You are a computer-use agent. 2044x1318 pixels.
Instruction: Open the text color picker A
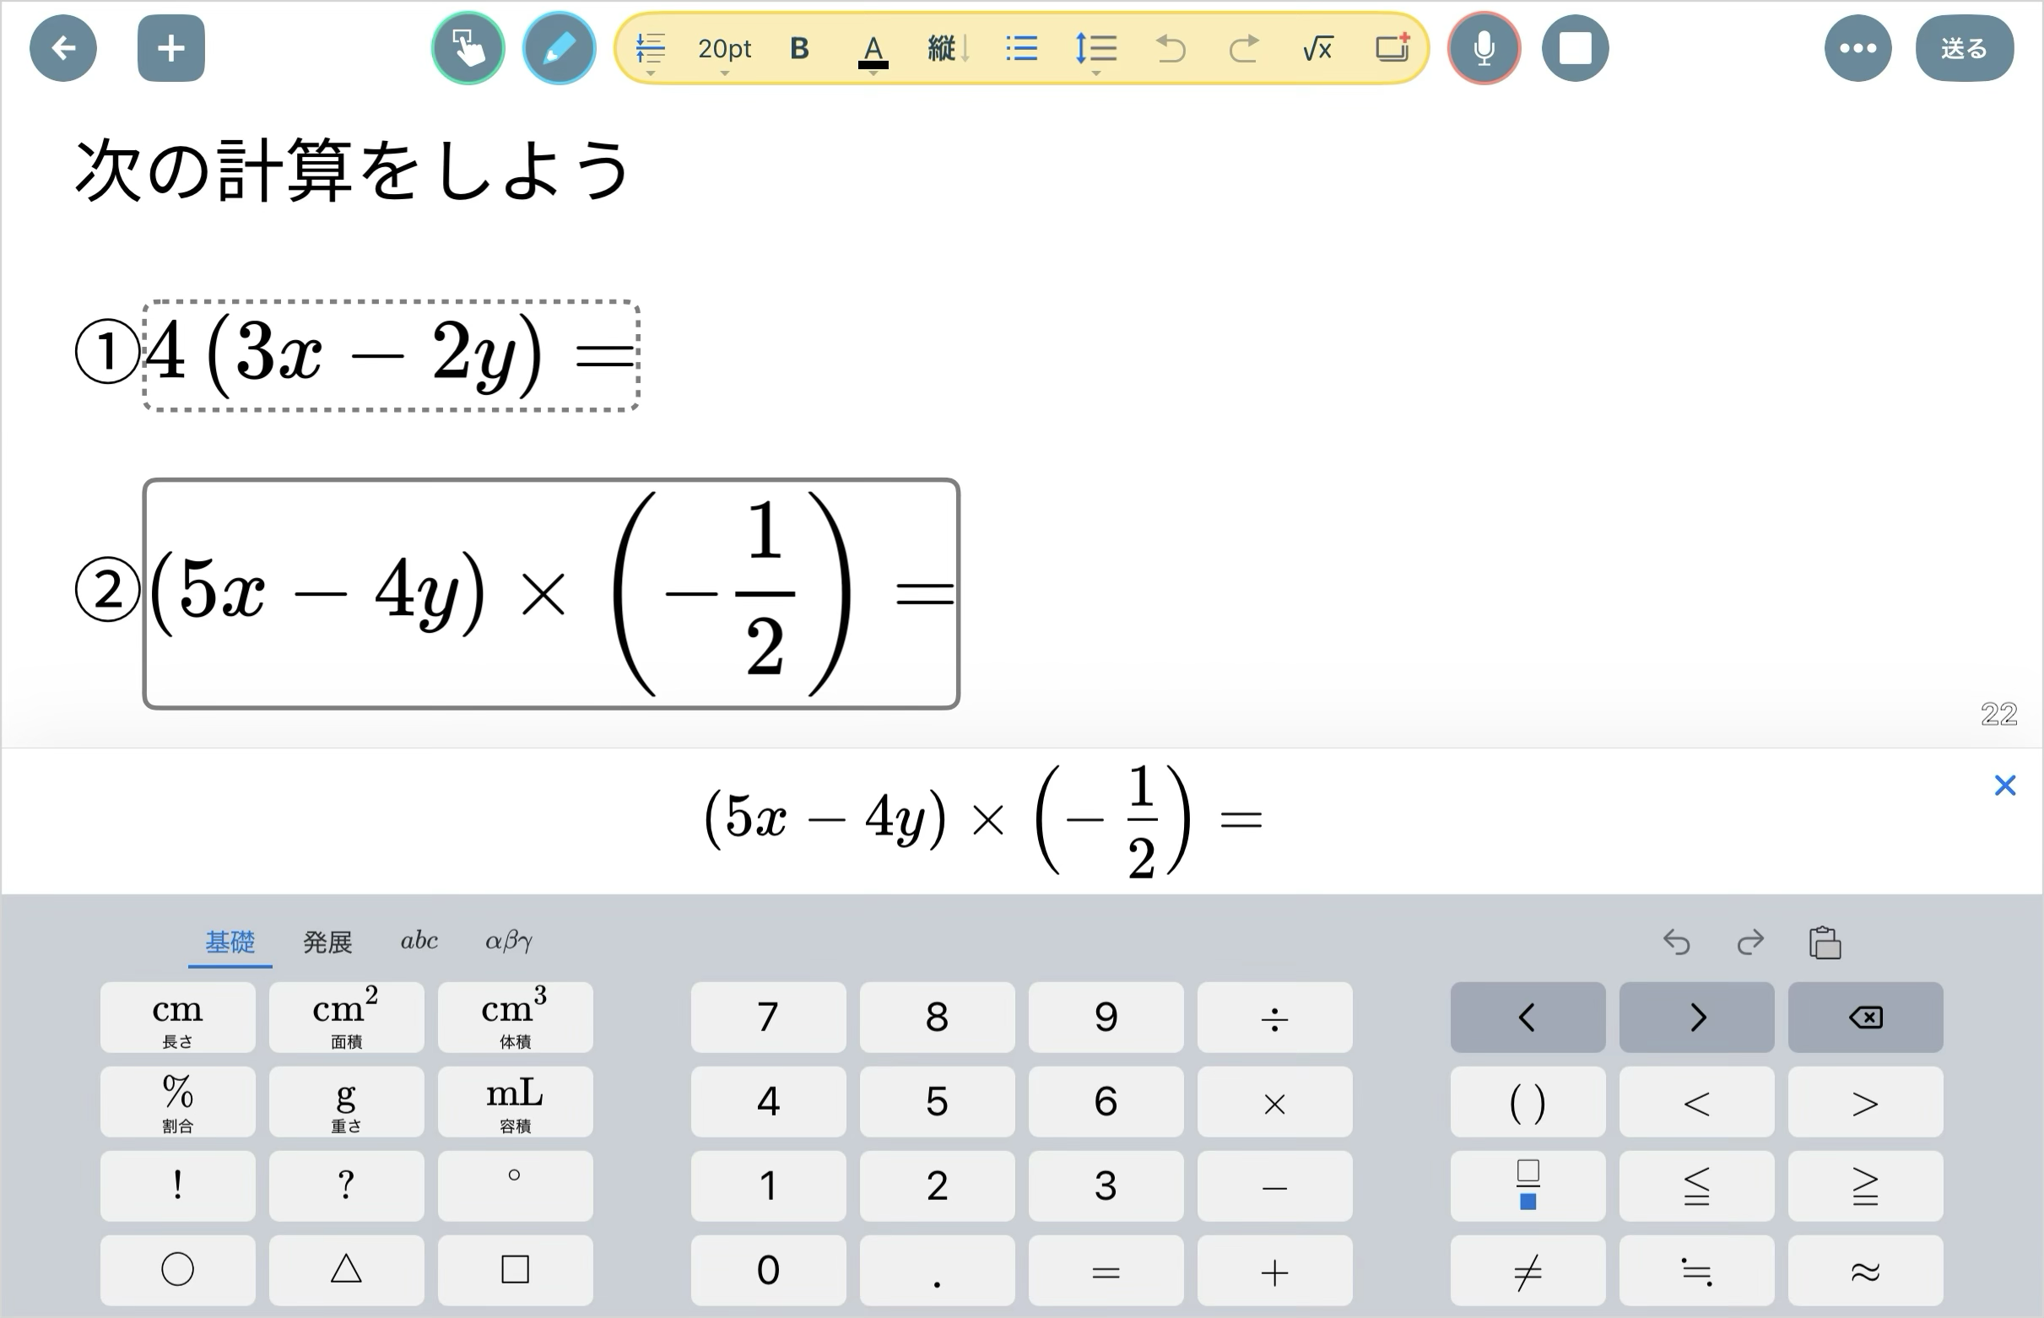tap(873, 51)
